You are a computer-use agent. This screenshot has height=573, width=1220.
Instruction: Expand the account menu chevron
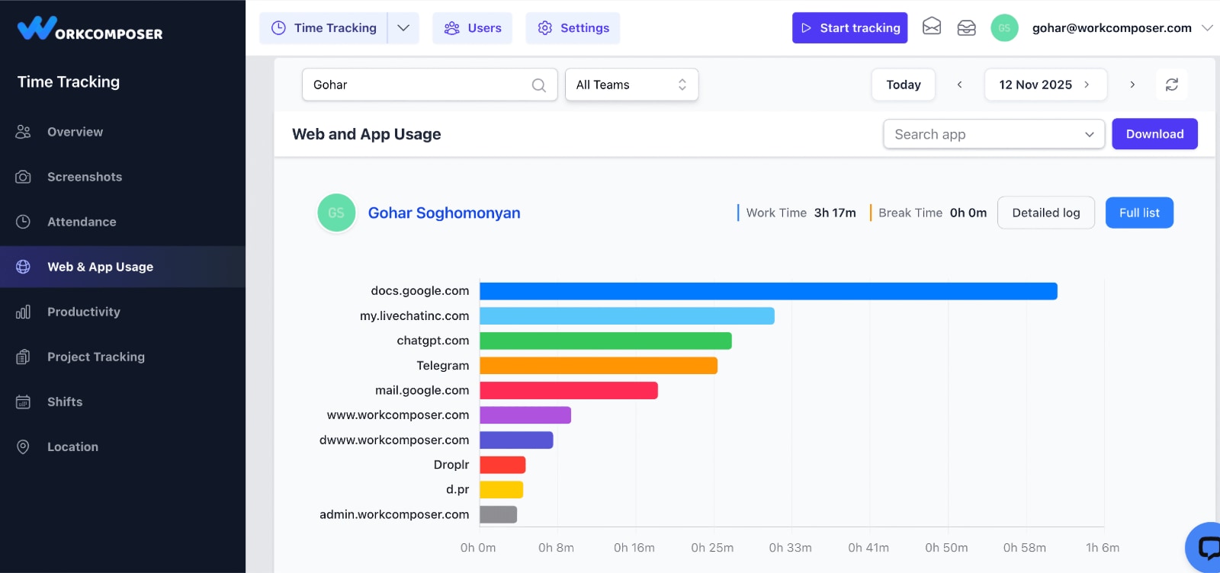pos(1207,28)
